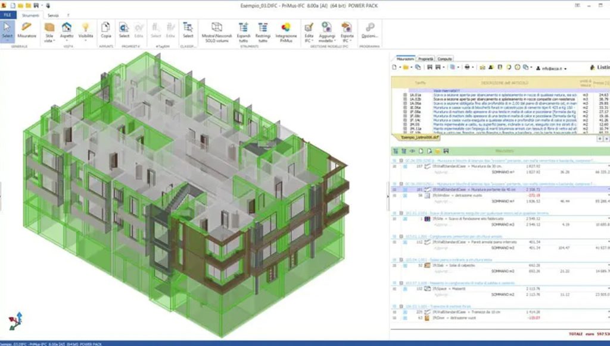Viewport: 610px width, 346px height.
Task: Click the yellow folder icon in green bar
Action: (437, 151)
